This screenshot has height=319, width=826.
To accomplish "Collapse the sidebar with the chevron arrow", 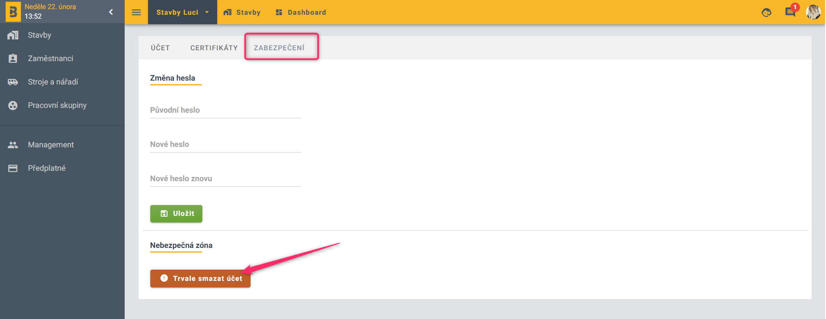I will click(111, 12).
